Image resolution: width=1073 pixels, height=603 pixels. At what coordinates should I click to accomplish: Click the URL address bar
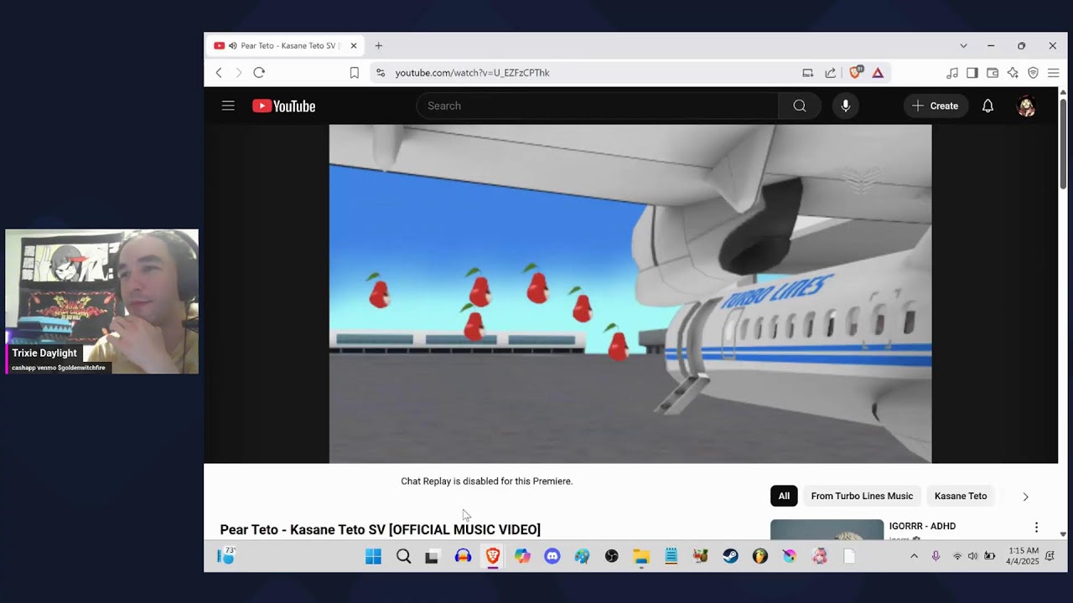point(587,73)
